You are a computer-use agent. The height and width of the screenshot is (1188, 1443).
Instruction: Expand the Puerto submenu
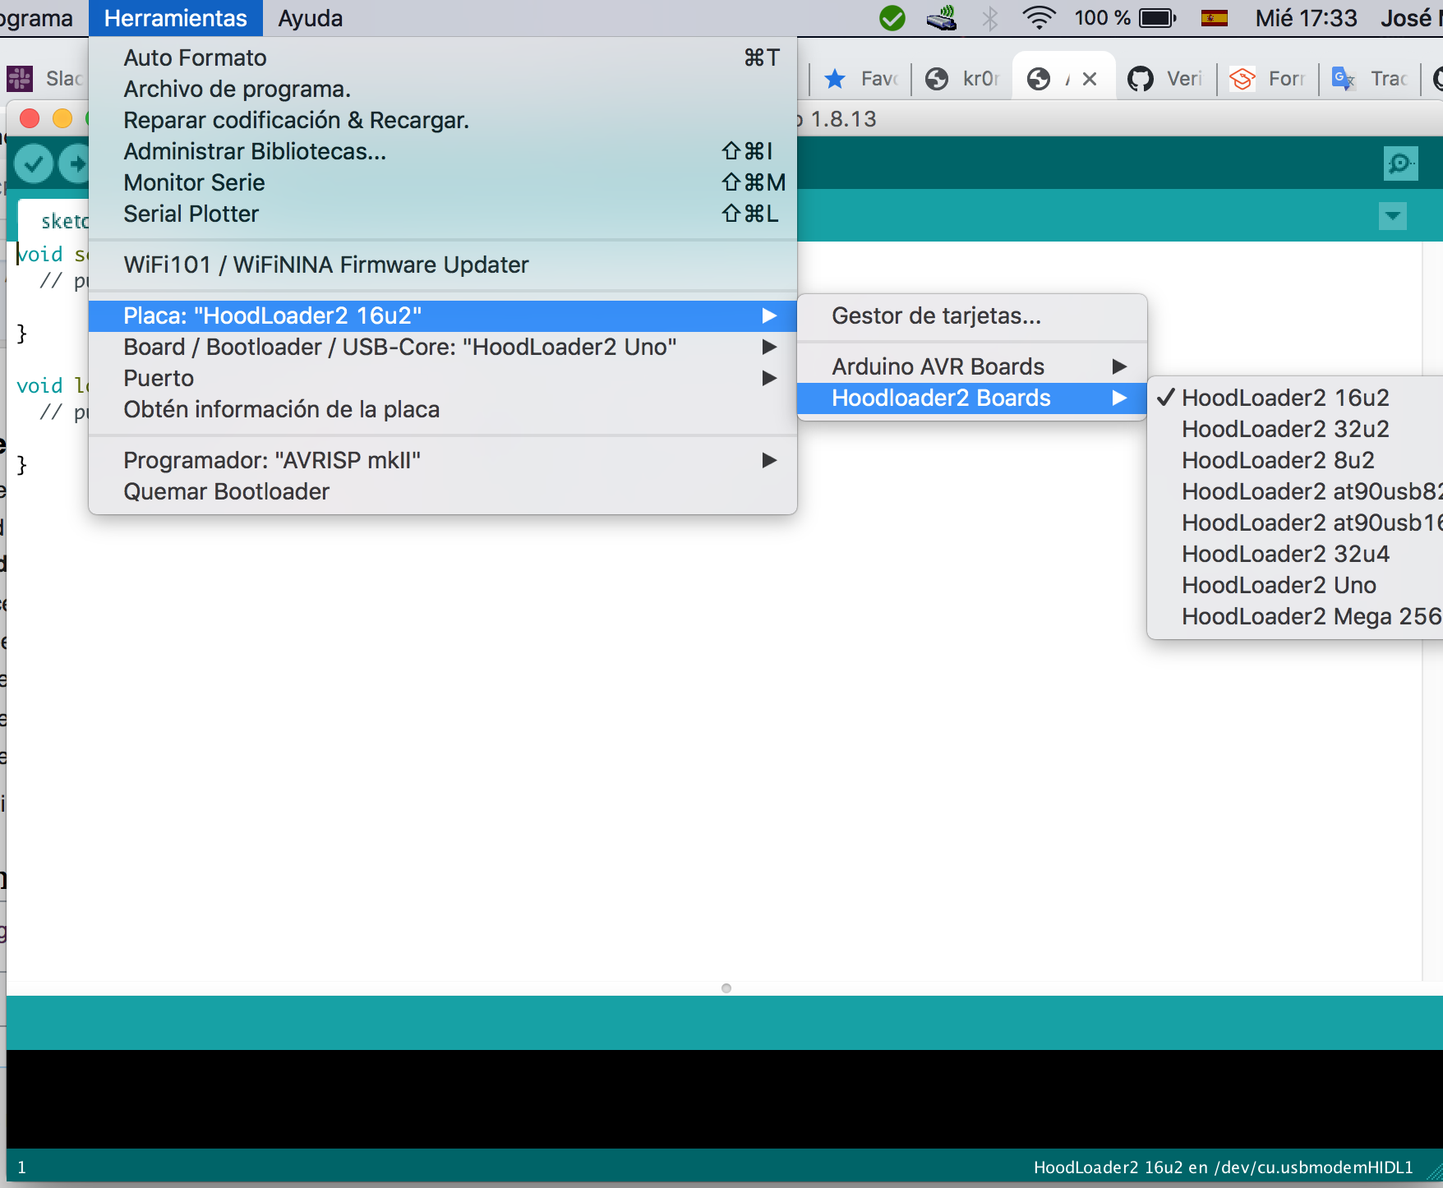pos(443,378)
